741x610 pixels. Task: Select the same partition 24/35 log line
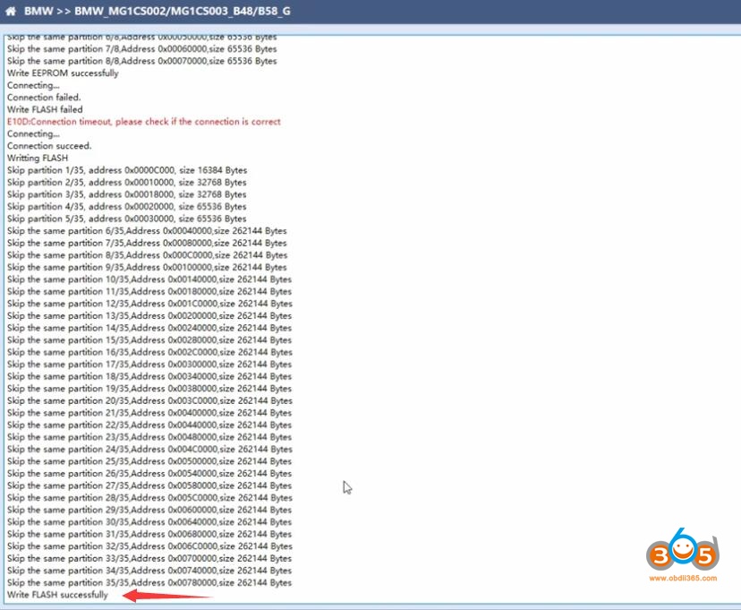pos(149,450)
